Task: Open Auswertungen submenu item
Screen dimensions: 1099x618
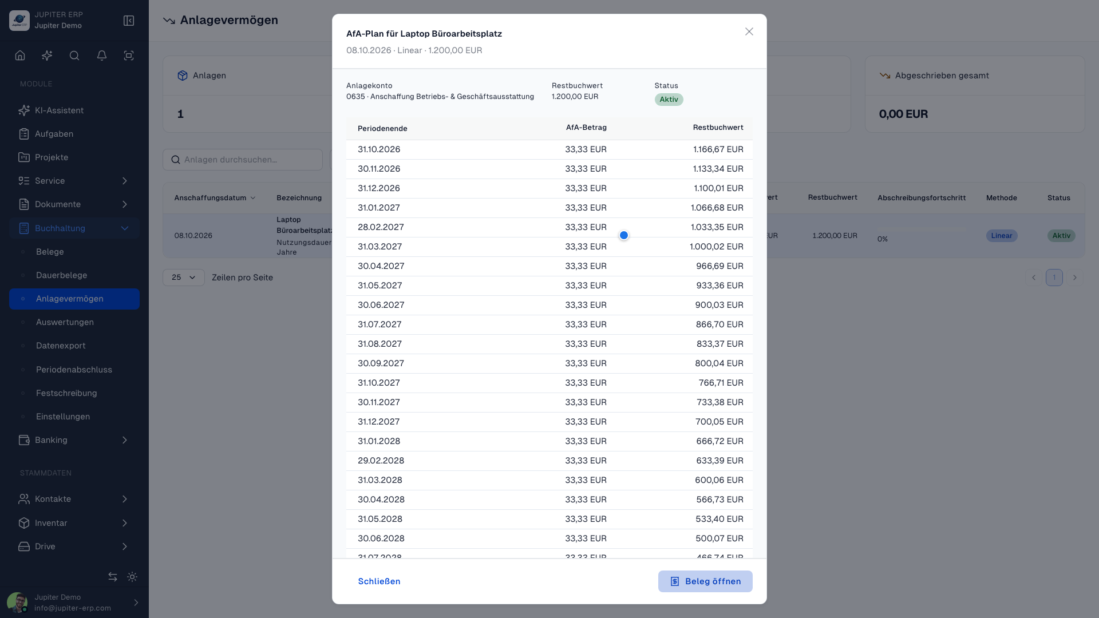Action: pyautogui.click(x=74, y=322)
